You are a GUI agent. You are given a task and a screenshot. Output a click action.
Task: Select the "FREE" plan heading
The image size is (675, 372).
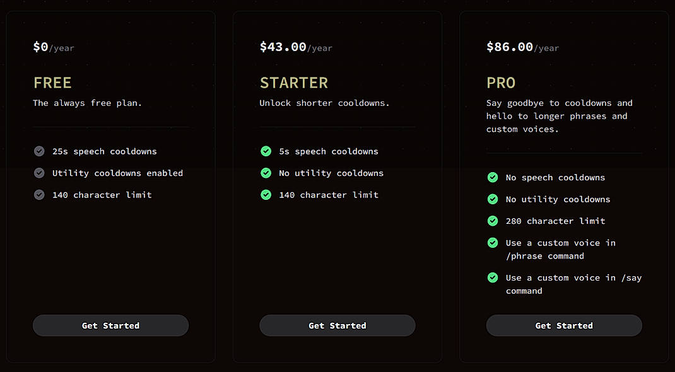(x=52, y=83)
